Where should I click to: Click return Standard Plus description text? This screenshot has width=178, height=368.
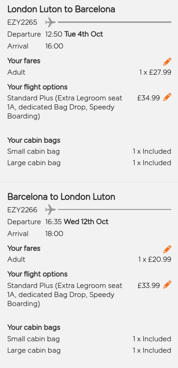65,295
